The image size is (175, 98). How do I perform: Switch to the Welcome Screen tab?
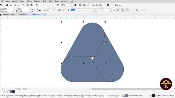8,14
